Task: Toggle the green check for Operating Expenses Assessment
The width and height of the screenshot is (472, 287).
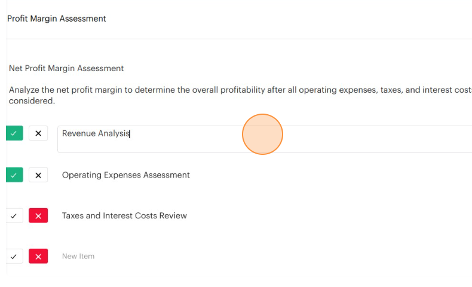Action: point(14,175)
